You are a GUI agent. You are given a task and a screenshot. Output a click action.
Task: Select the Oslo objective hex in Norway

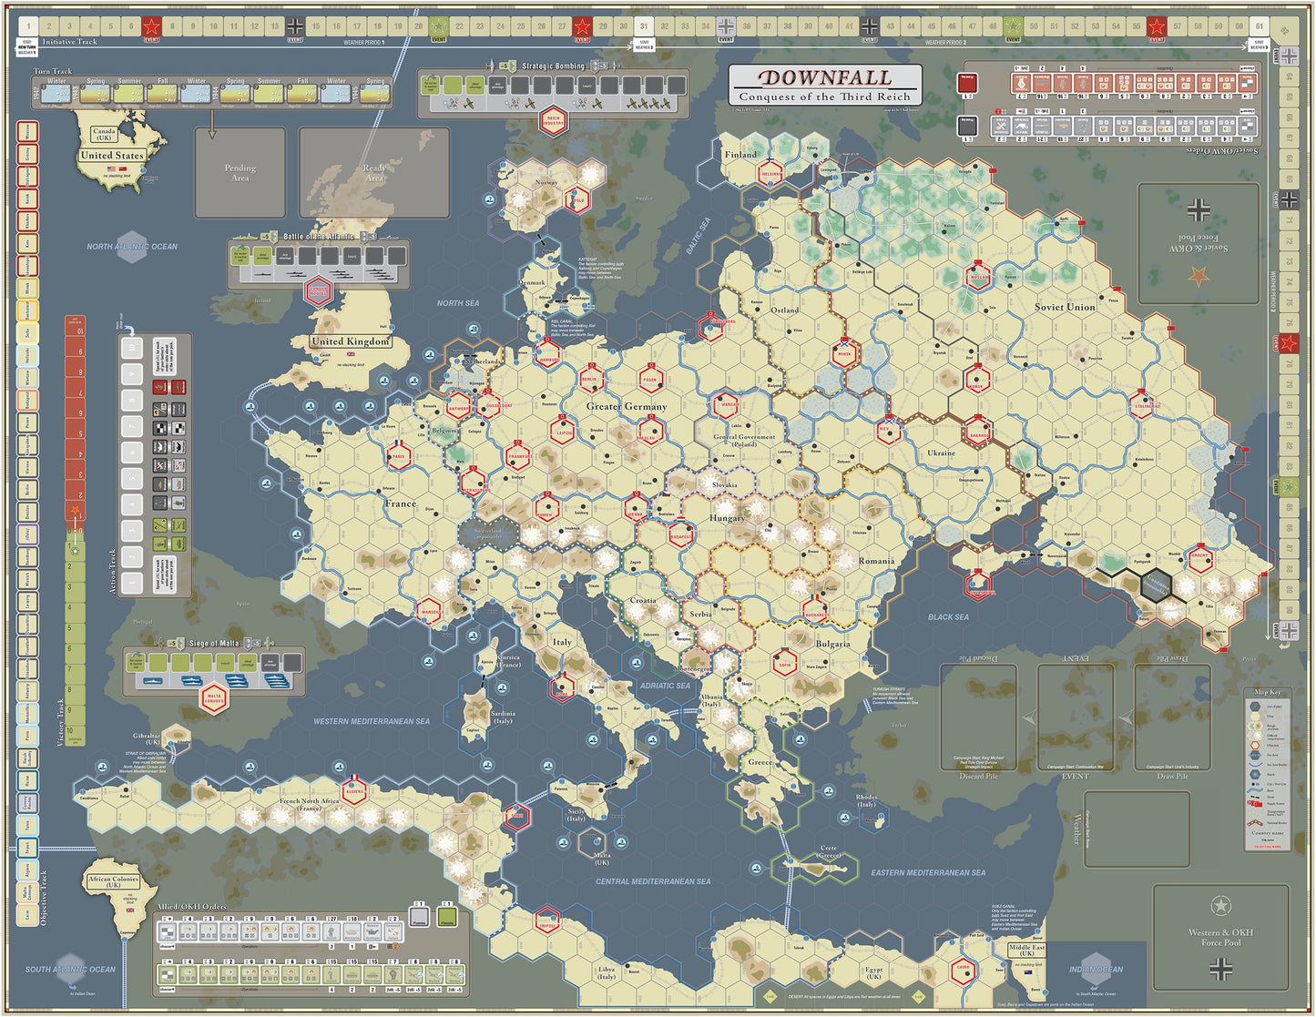coord(577,200)
